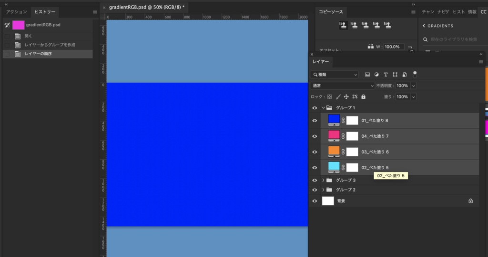This screenshot has height=257, width=488.
Task: Select history state レイヤーからグループを作成
Action: (x=48, y=45)
